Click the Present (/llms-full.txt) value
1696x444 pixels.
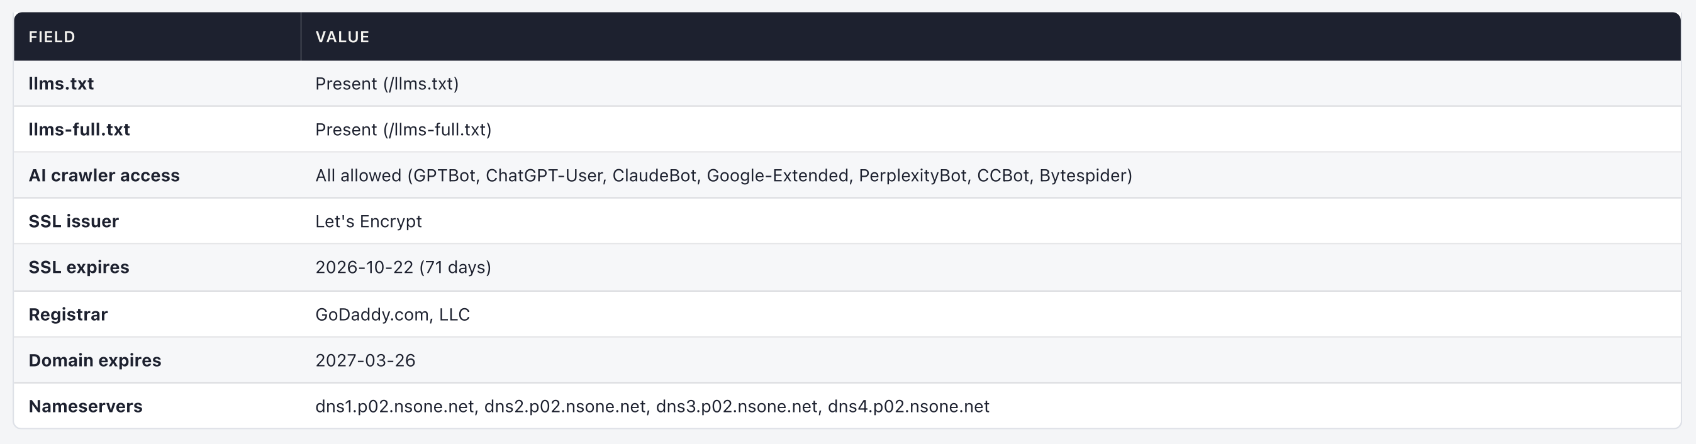tap(404, 130)
